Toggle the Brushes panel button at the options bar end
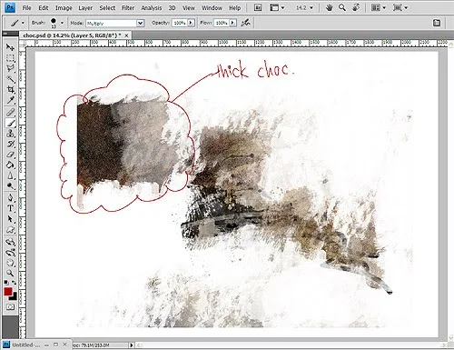This screenshot has width=454, height=350. [437, 23]
